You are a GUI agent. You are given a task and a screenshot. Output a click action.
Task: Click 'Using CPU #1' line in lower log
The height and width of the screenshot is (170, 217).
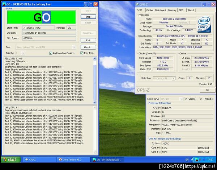point(12,107)
